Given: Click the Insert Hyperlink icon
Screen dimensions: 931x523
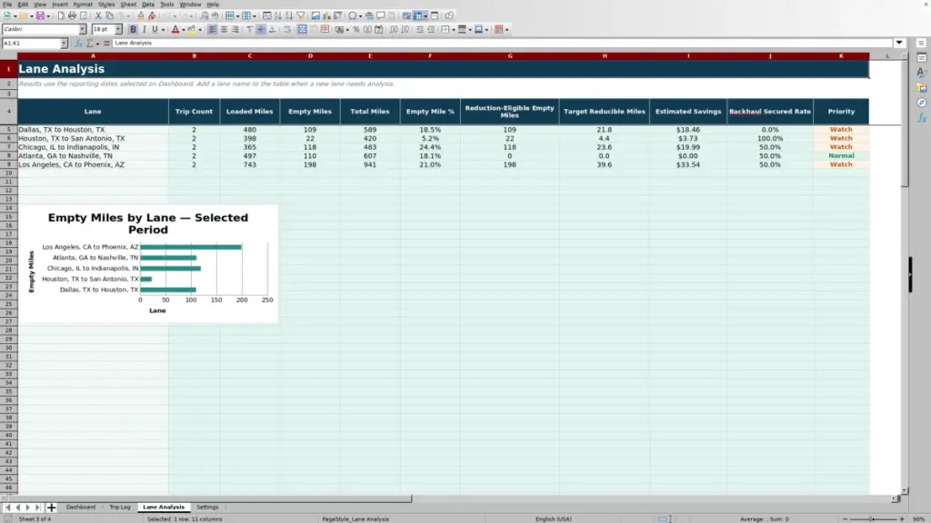Looking at the screenshot, I should pos(369,16).
